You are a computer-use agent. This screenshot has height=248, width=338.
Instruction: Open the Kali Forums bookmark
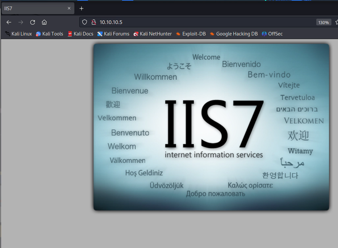click(x=114, y=34)
